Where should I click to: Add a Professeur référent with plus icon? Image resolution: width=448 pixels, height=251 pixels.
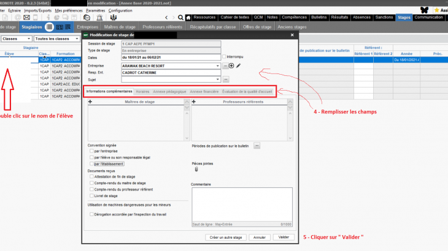pos(194,102)
